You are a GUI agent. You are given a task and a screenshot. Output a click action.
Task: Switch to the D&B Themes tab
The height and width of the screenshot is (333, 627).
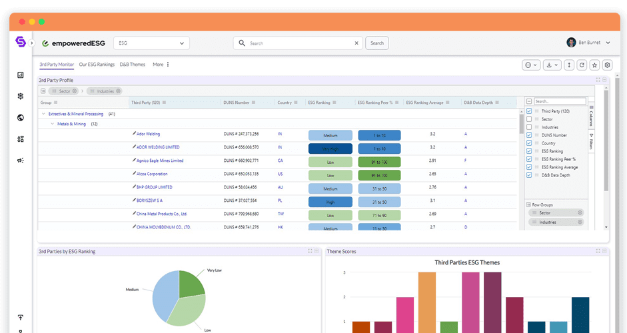[x=133, y=65]
